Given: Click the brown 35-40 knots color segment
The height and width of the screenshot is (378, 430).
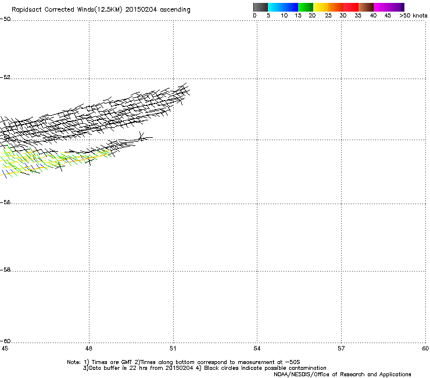Looking at the screenshot, I should pos(366,7).
